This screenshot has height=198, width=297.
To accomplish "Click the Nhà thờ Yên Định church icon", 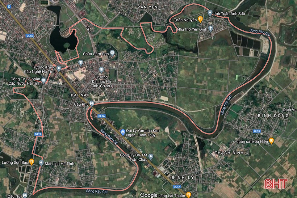I will pos(211,29).
